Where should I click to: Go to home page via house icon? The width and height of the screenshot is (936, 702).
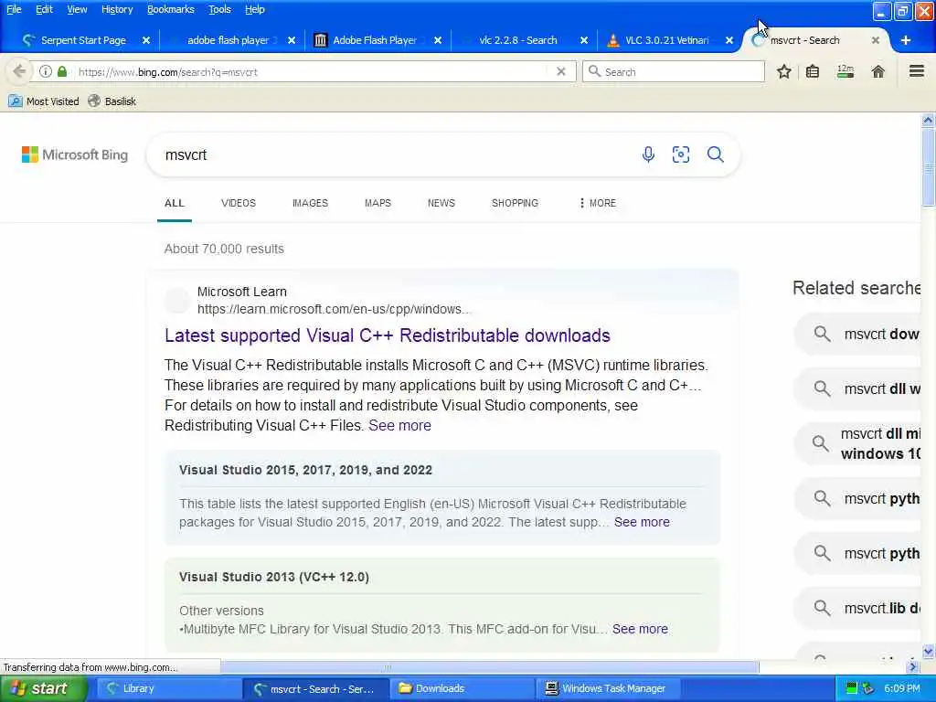(x=877, y=71)
